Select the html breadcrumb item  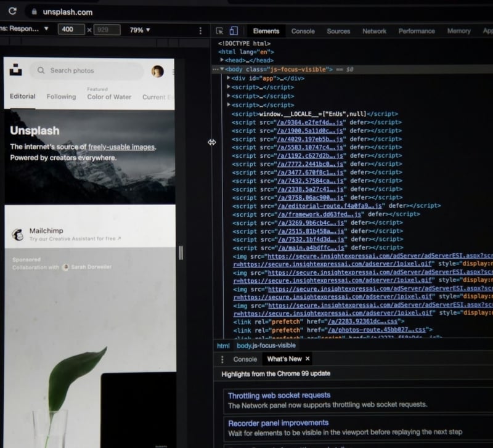click(x=223, y=346)
